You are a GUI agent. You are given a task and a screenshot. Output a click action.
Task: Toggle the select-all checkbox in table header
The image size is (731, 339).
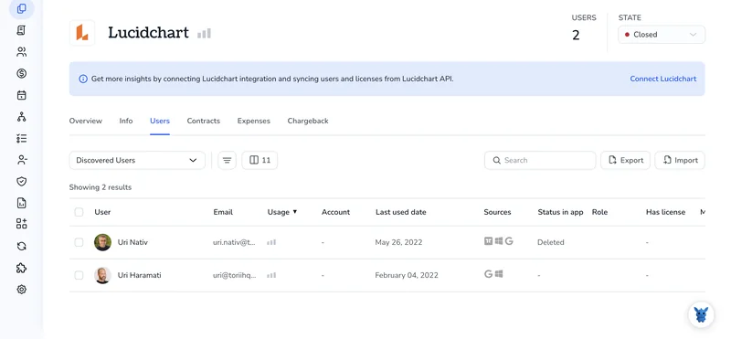[79, 212]
